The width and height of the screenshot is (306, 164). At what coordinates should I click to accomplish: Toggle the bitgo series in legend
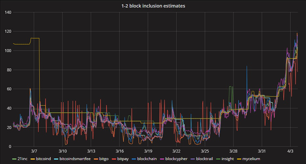coord(101,159)
